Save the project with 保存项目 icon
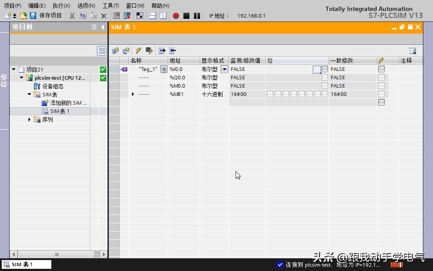This screenshot has height=271, width=433. [33, 15]
